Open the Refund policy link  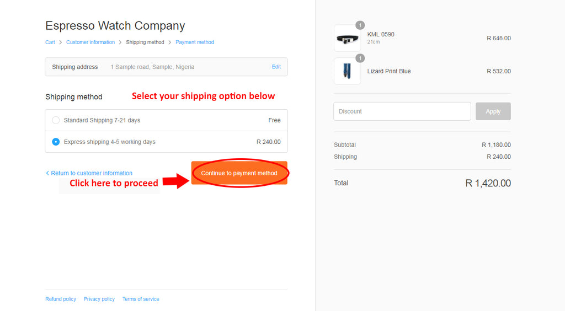pos(61,299)
